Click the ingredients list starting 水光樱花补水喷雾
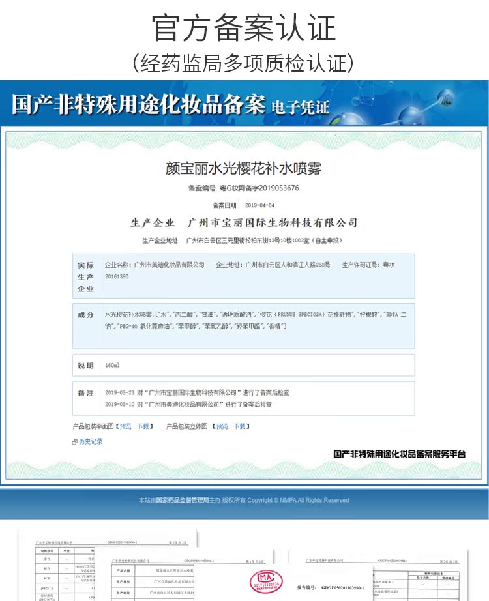 tap(256, 321)
